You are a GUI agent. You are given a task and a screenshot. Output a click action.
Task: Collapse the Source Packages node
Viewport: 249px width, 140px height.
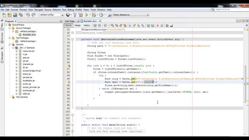10,28
